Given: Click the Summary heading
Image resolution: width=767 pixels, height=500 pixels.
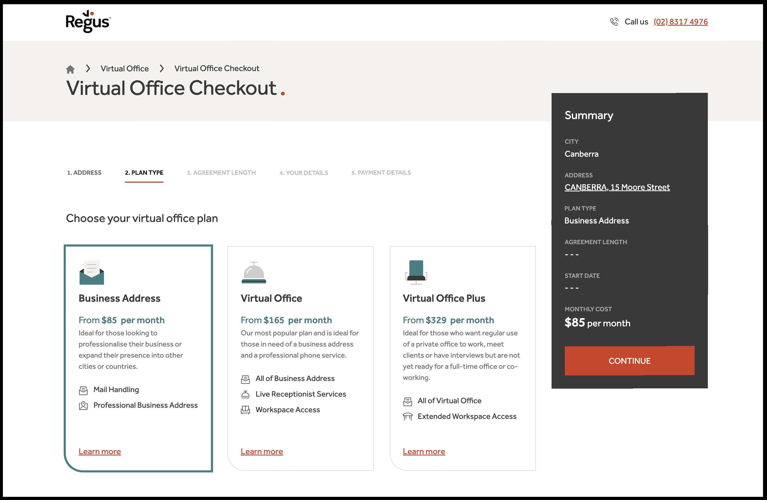Looking at the screenshot, I should click(x=589, y=115).
